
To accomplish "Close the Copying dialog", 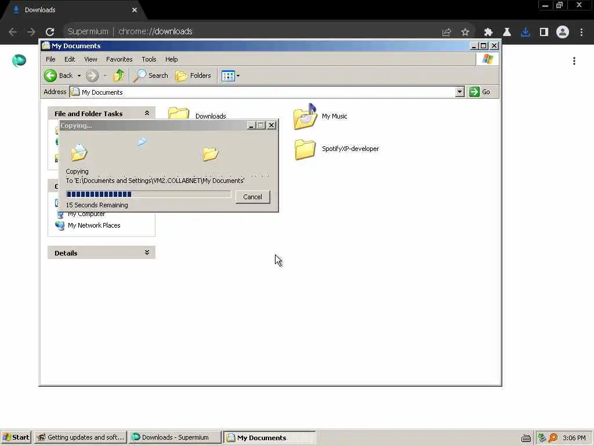I will (x=271, y=125).
